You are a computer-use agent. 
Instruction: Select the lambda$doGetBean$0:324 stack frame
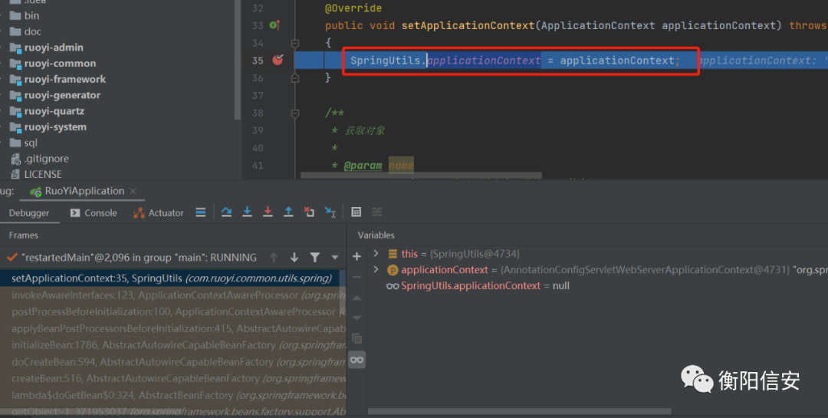pyautogui.click(x=172, y=395)
